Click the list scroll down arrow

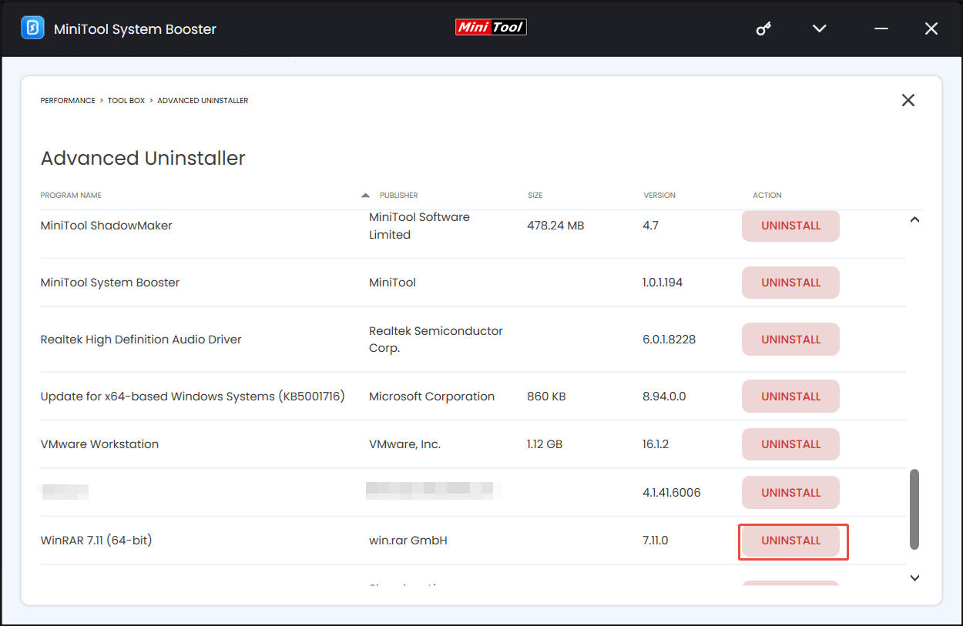click(x=914, y=578)
